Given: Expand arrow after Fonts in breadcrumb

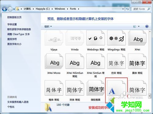Looking at the screenshot, I should [79, 9].
